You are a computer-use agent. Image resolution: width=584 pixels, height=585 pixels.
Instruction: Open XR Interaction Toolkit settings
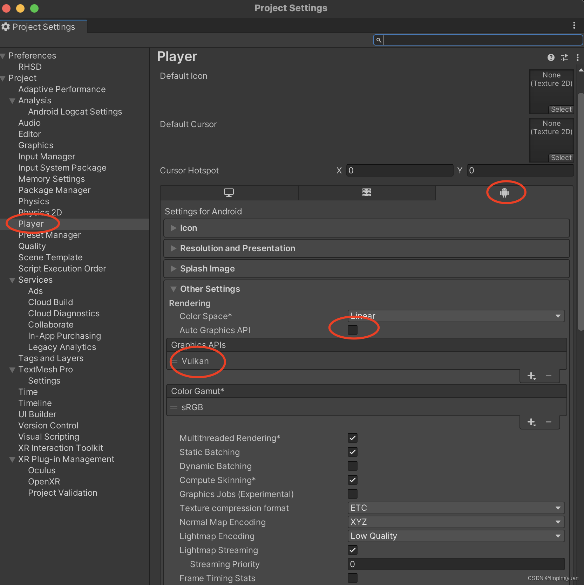point(61,448)
